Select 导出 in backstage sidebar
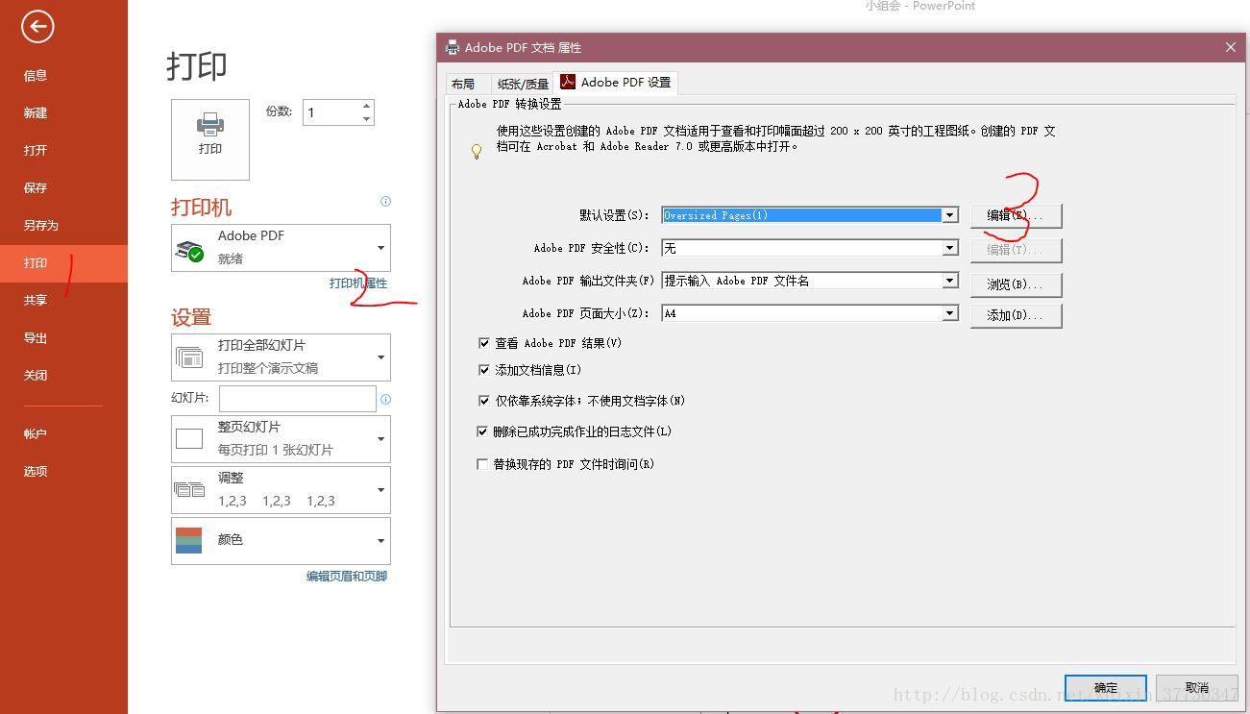The image size is (1250, 714). coord(63,337)
